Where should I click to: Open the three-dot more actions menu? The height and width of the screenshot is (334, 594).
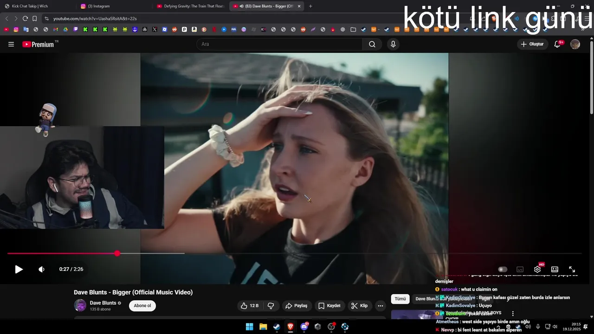[381, 306]
